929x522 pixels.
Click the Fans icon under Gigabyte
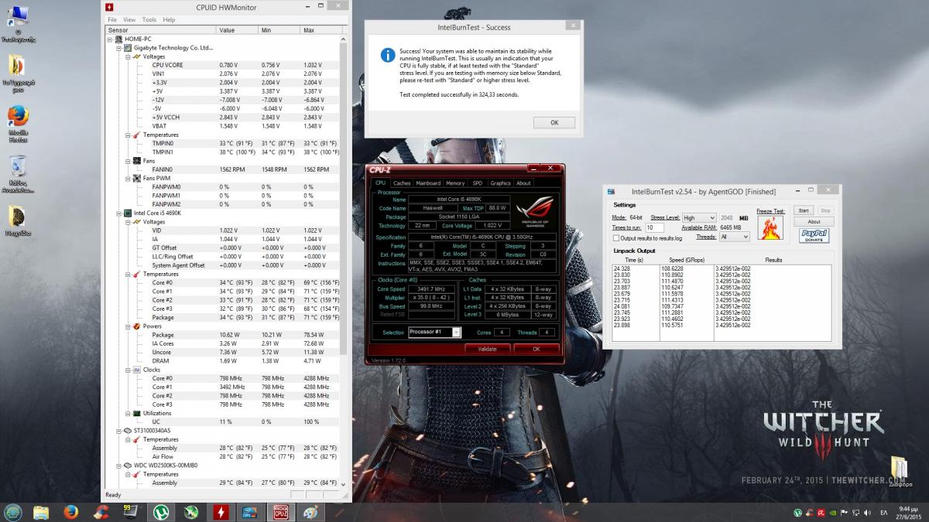137,161
